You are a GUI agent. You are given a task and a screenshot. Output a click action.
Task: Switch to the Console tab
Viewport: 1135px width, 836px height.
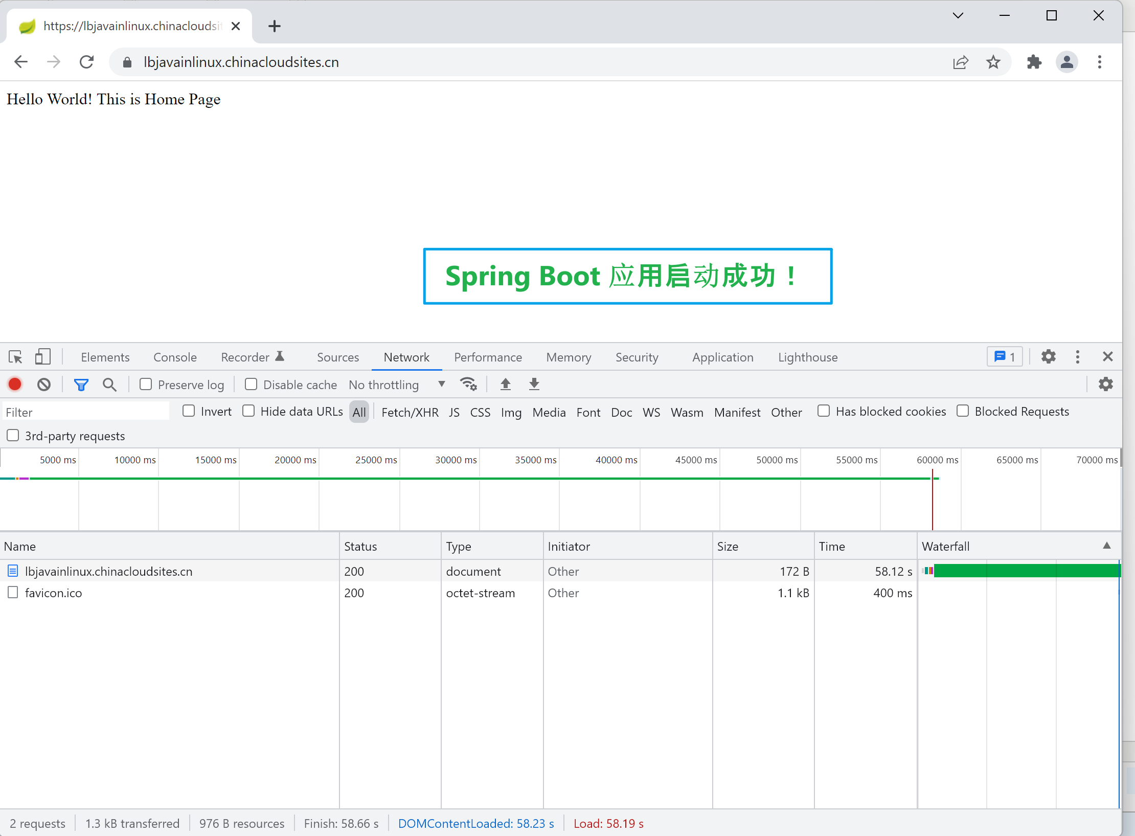coord(175,357)
